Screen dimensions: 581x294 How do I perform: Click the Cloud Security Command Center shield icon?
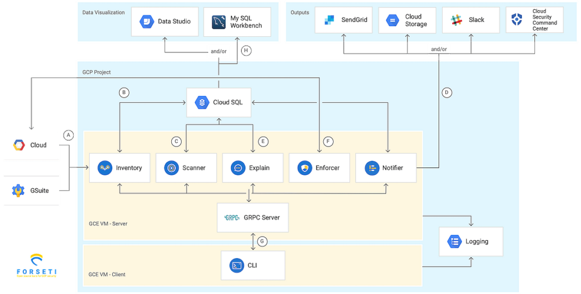517,19
